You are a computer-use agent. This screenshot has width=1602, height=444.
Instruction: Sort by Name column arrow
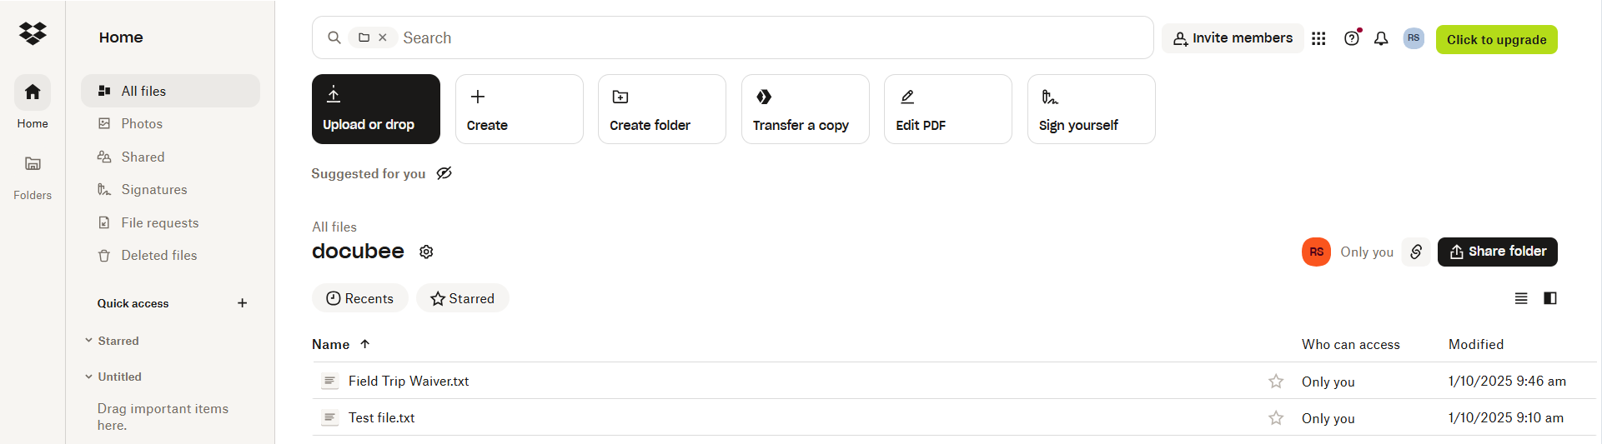tap(364, 344)
